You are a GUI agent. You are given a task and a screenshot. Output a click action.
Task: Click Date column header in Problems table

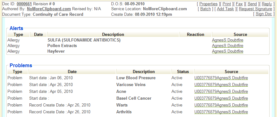[72, 71]
